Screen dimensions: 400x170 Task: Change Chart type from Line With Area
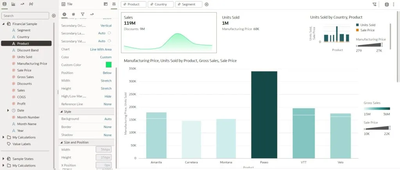click(x=100, y=49)
